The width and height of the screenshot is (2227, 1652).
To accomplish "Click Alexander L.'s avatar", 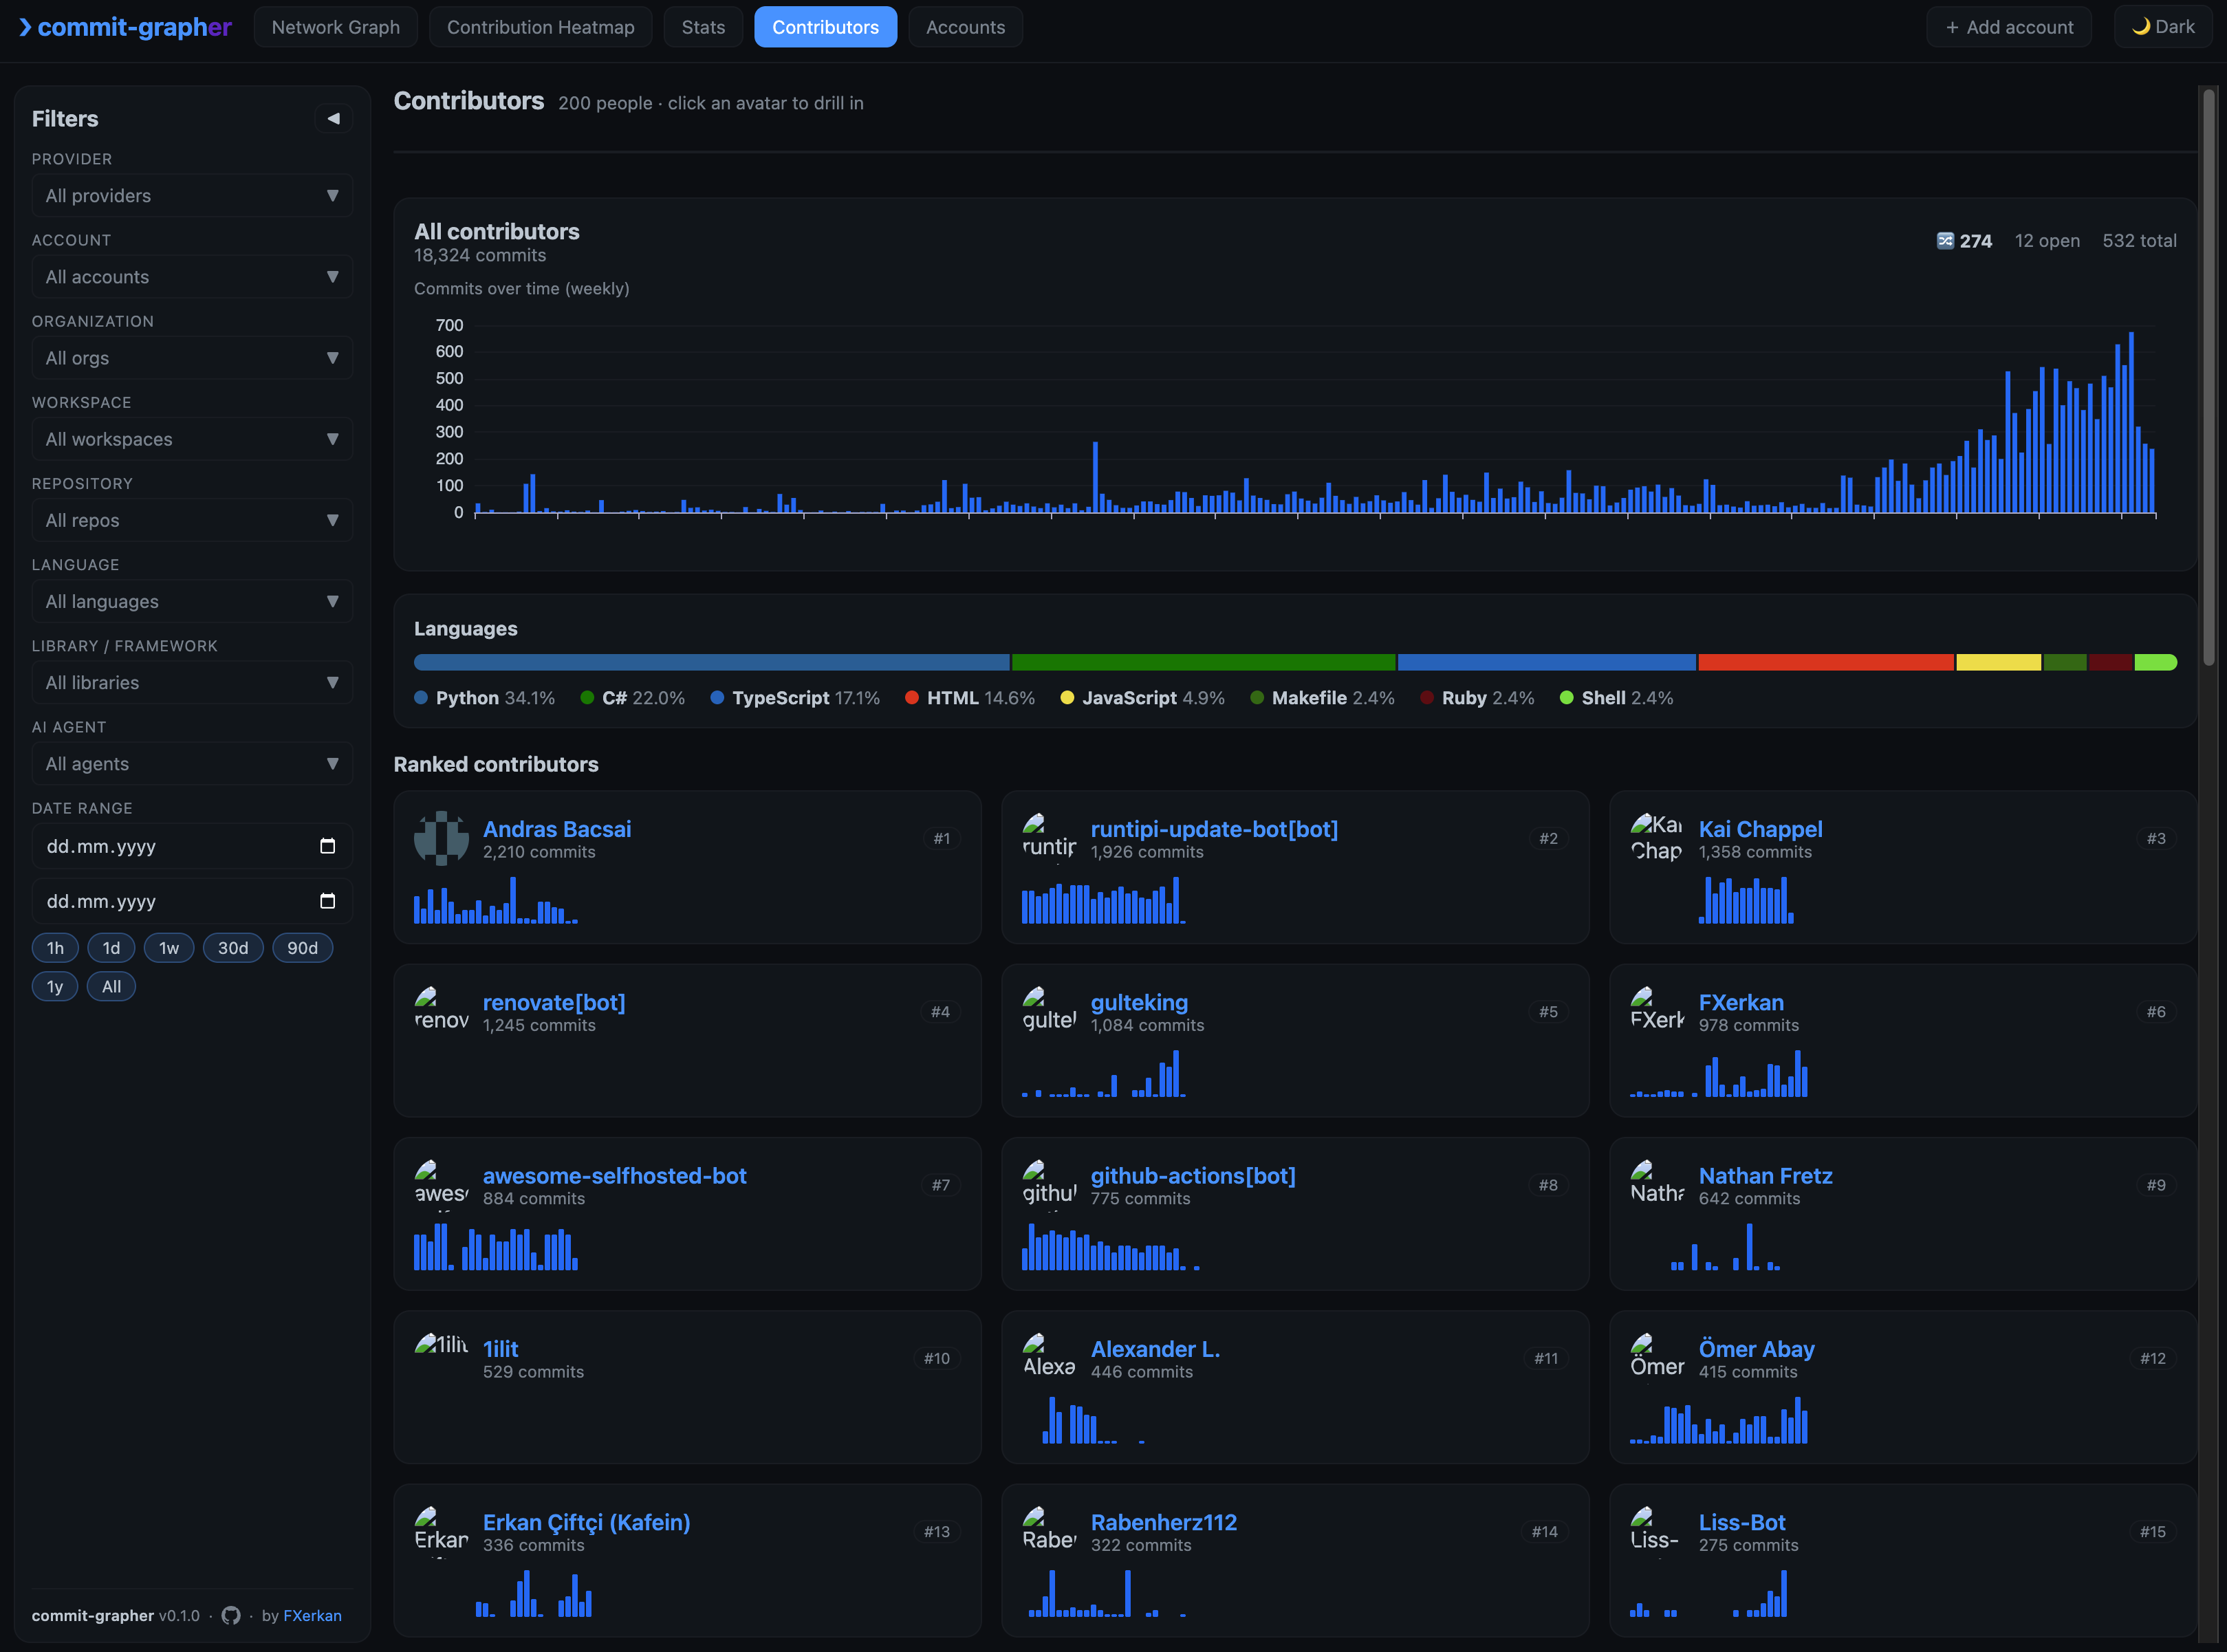I will 1049,1357.
